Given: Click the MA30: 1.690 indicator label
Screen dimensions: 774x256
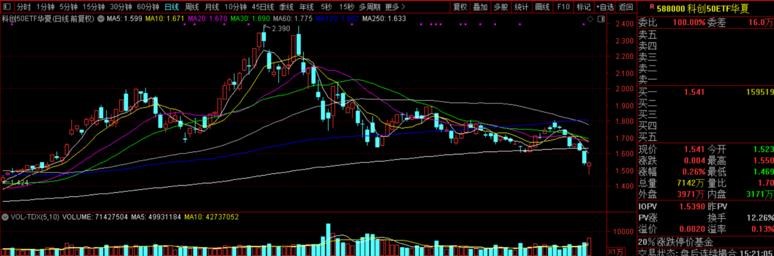Looking at the screenshot, I should coord(250,19).
